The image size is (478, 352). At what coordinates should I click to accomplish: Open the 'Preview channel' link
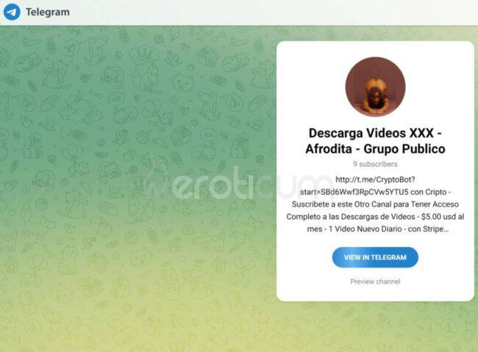click(x=375, y=281)
